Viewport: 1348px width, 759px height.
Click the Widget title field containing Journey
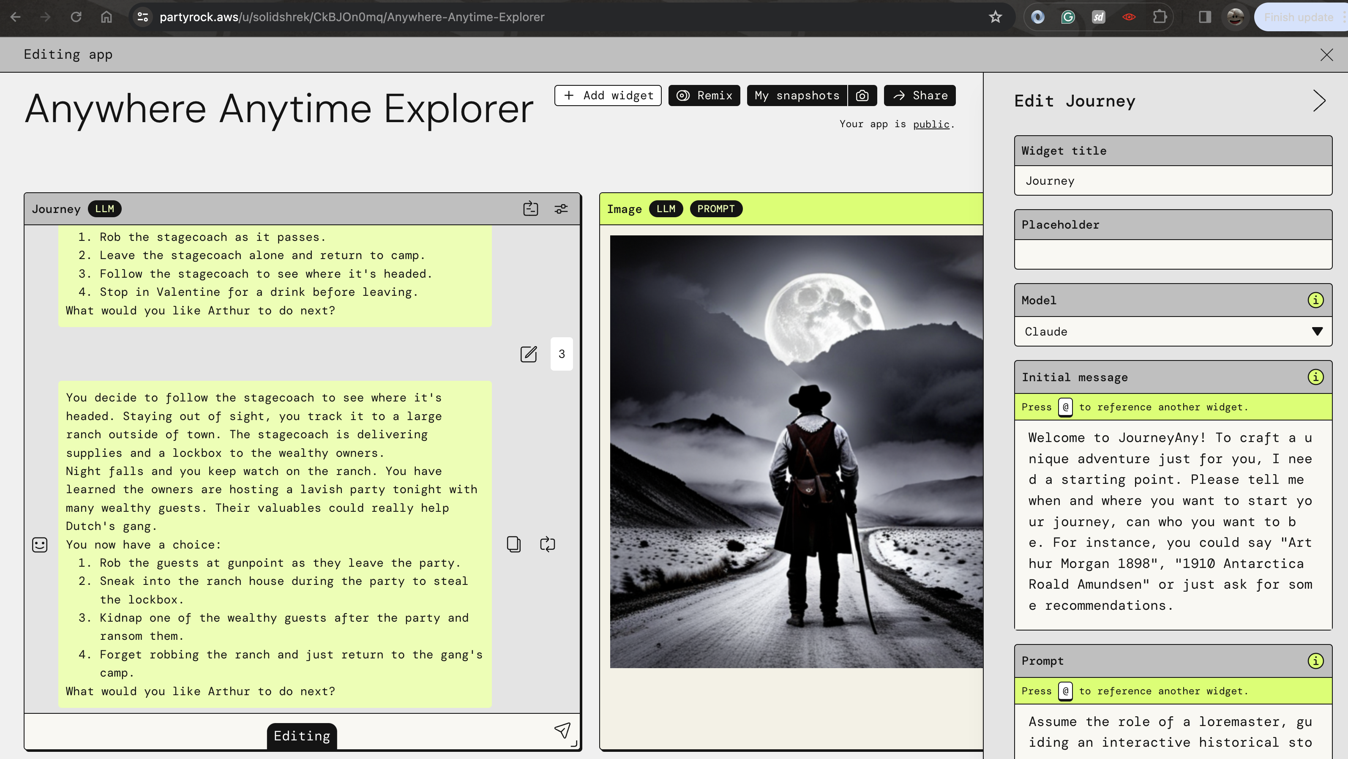click(x=1172, y=181)
